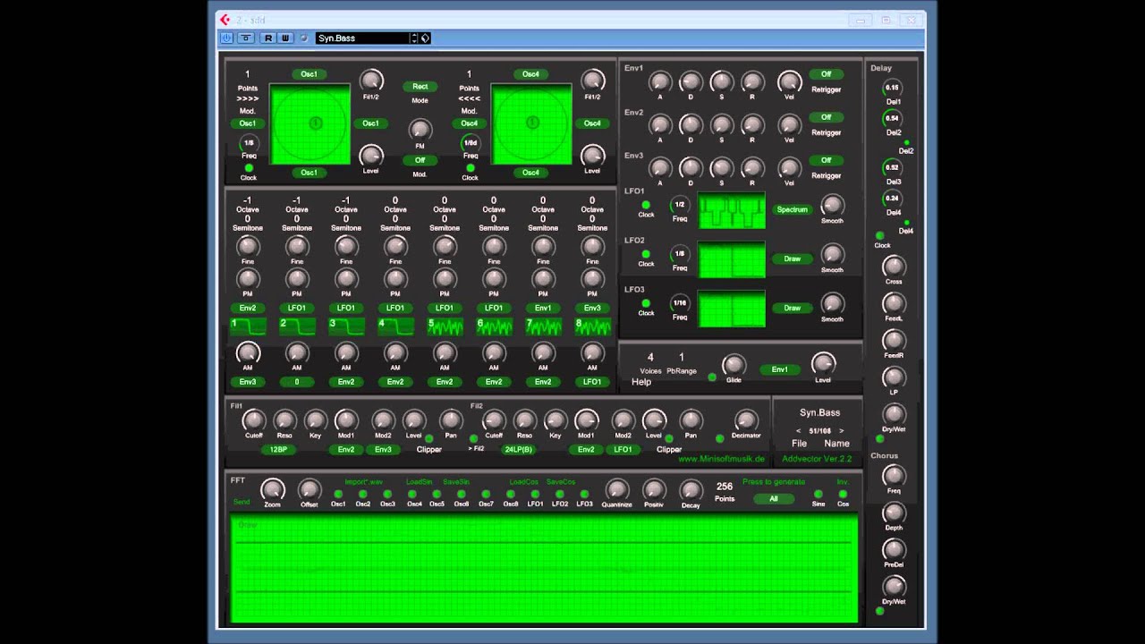Image resolution: width=1145 pixels, height=644 pixels.
Task: Click the Fil1 Cutoff knob
Action: point(254,420)
